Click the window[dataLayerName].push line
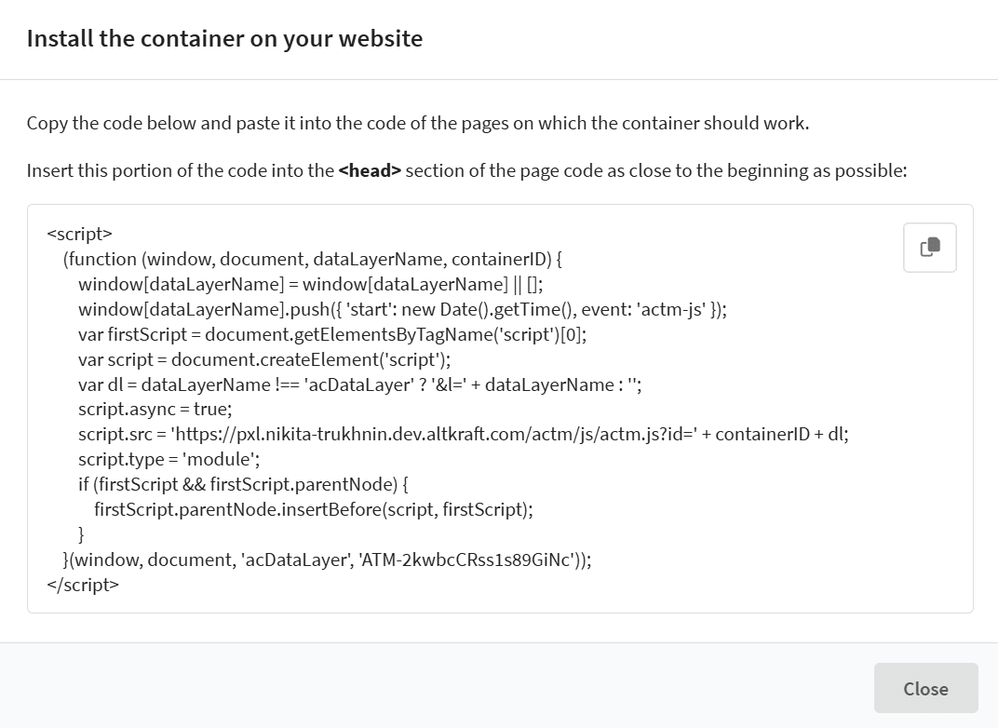The height and width of the screenshot is (728, 998). [x=402, y=309]
